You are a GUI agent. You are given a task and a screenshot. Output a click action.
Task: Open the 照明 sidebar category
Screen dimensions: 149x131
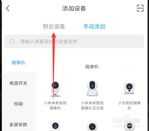tap(18, 104)
